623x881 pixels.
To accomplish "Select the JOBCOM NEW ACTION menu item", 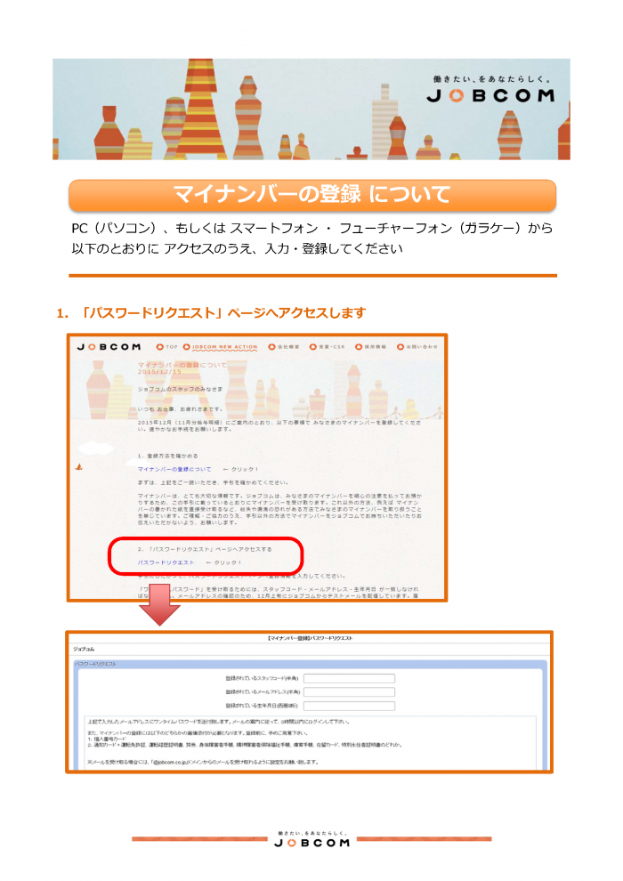I will click(220, 347).
